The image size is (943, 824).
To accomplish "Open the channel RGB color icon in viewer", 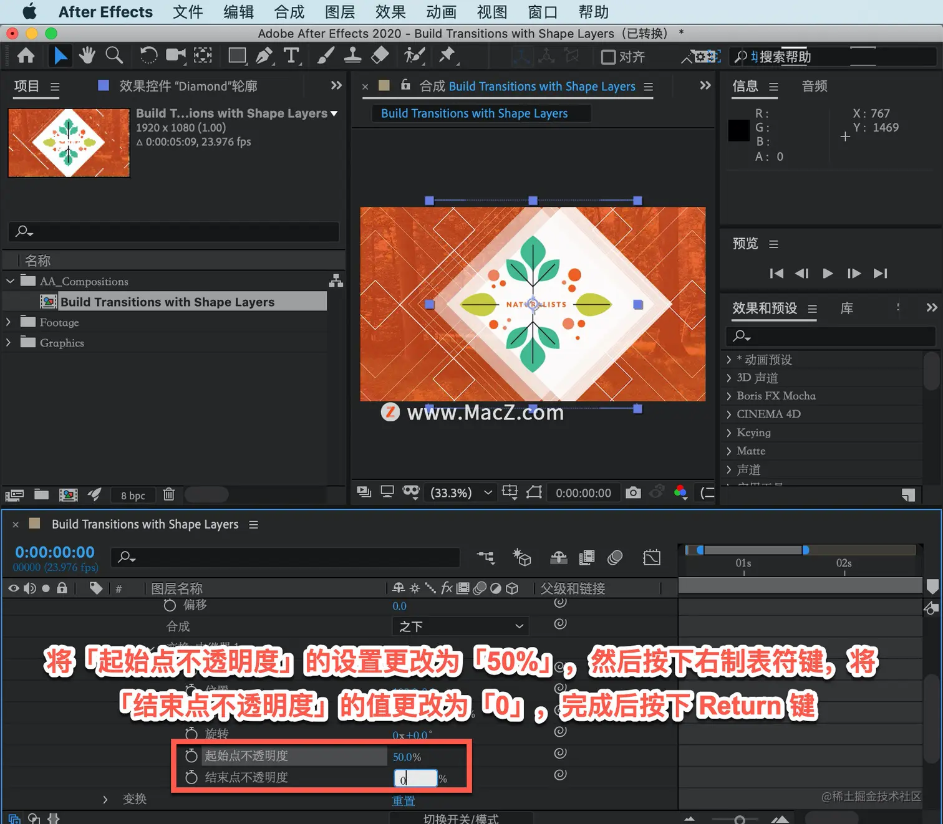I will pyautogui.click(x=680, y=492).
